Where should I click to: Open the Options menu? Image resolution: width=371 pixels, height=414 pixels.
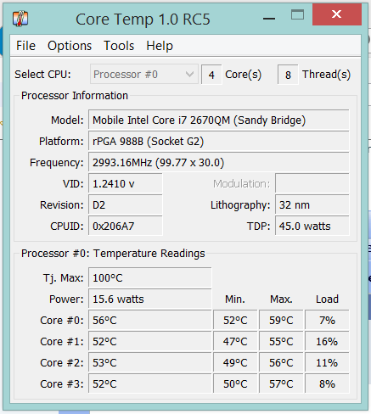pyautogui.click(x=70, y=46)
